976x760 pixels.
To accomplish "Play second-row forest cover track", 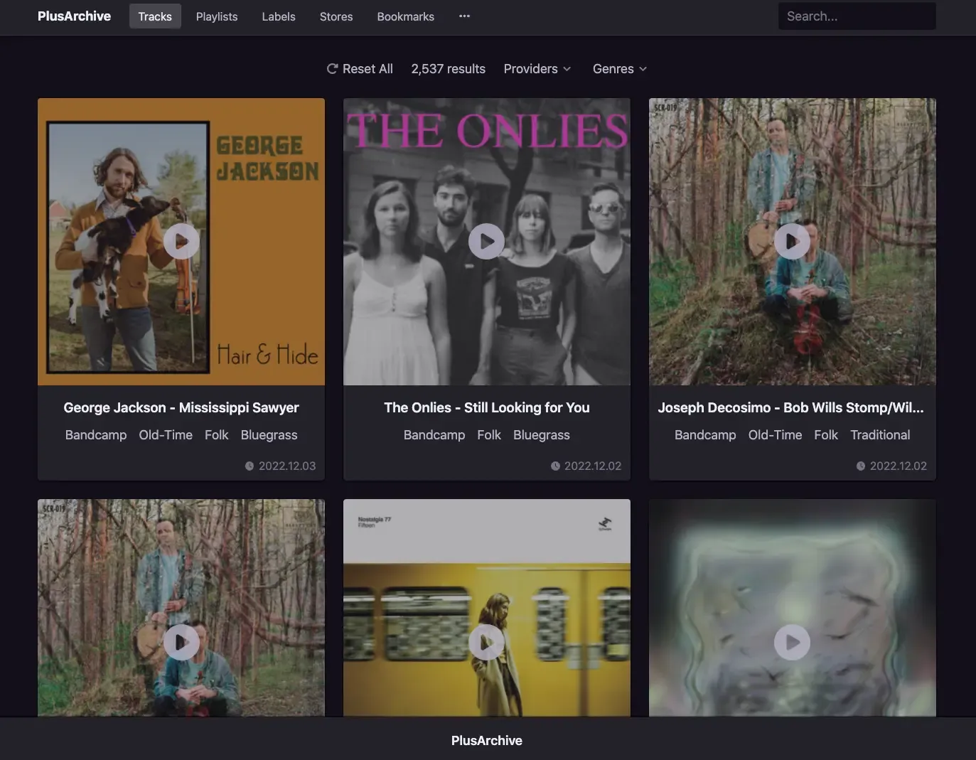I will (x=181, y=643).
